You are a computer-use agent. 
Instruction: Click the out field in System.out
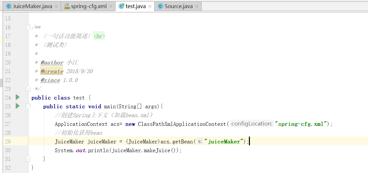[81, 150]
